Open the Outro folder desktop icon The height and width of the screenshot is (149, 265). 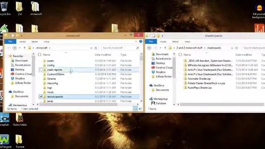click(20, 120)
